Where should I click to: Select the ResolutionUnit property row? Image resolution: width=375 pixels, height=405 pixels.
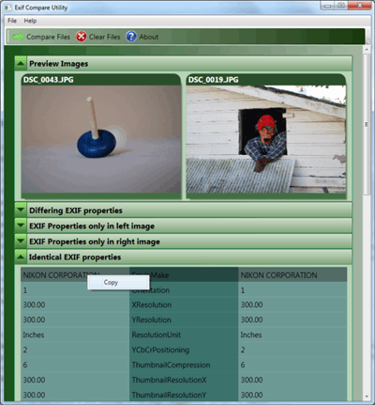[x=184, y=335]
